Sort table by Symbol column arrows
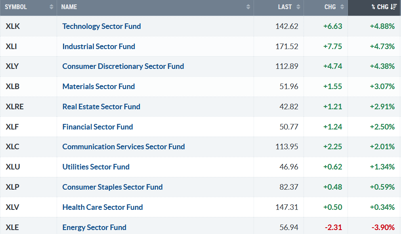Screen dimensions: 401x234 pyautogui.click(x=52, y=7)
